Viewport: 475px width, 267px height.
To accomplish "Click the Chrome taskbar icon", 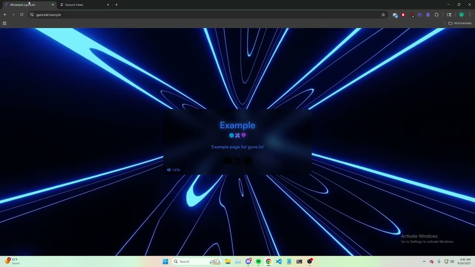I will pos(268,261).
